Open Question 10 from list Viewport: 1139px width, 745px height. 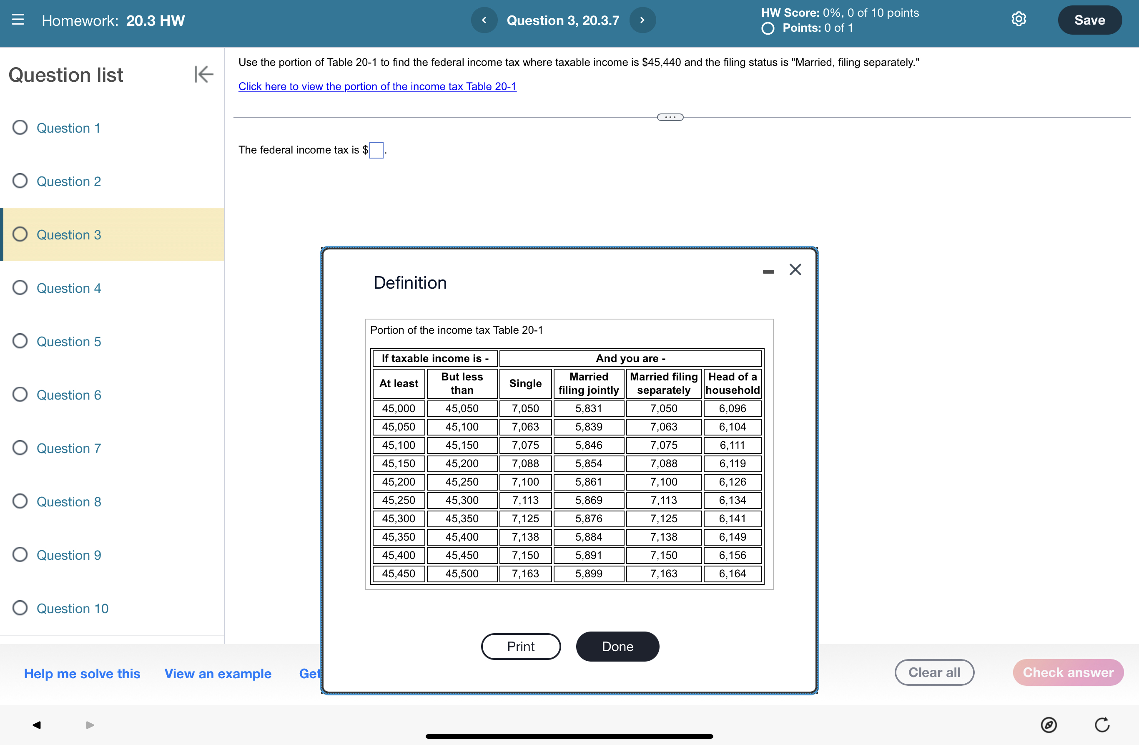(x=72, y=608)
